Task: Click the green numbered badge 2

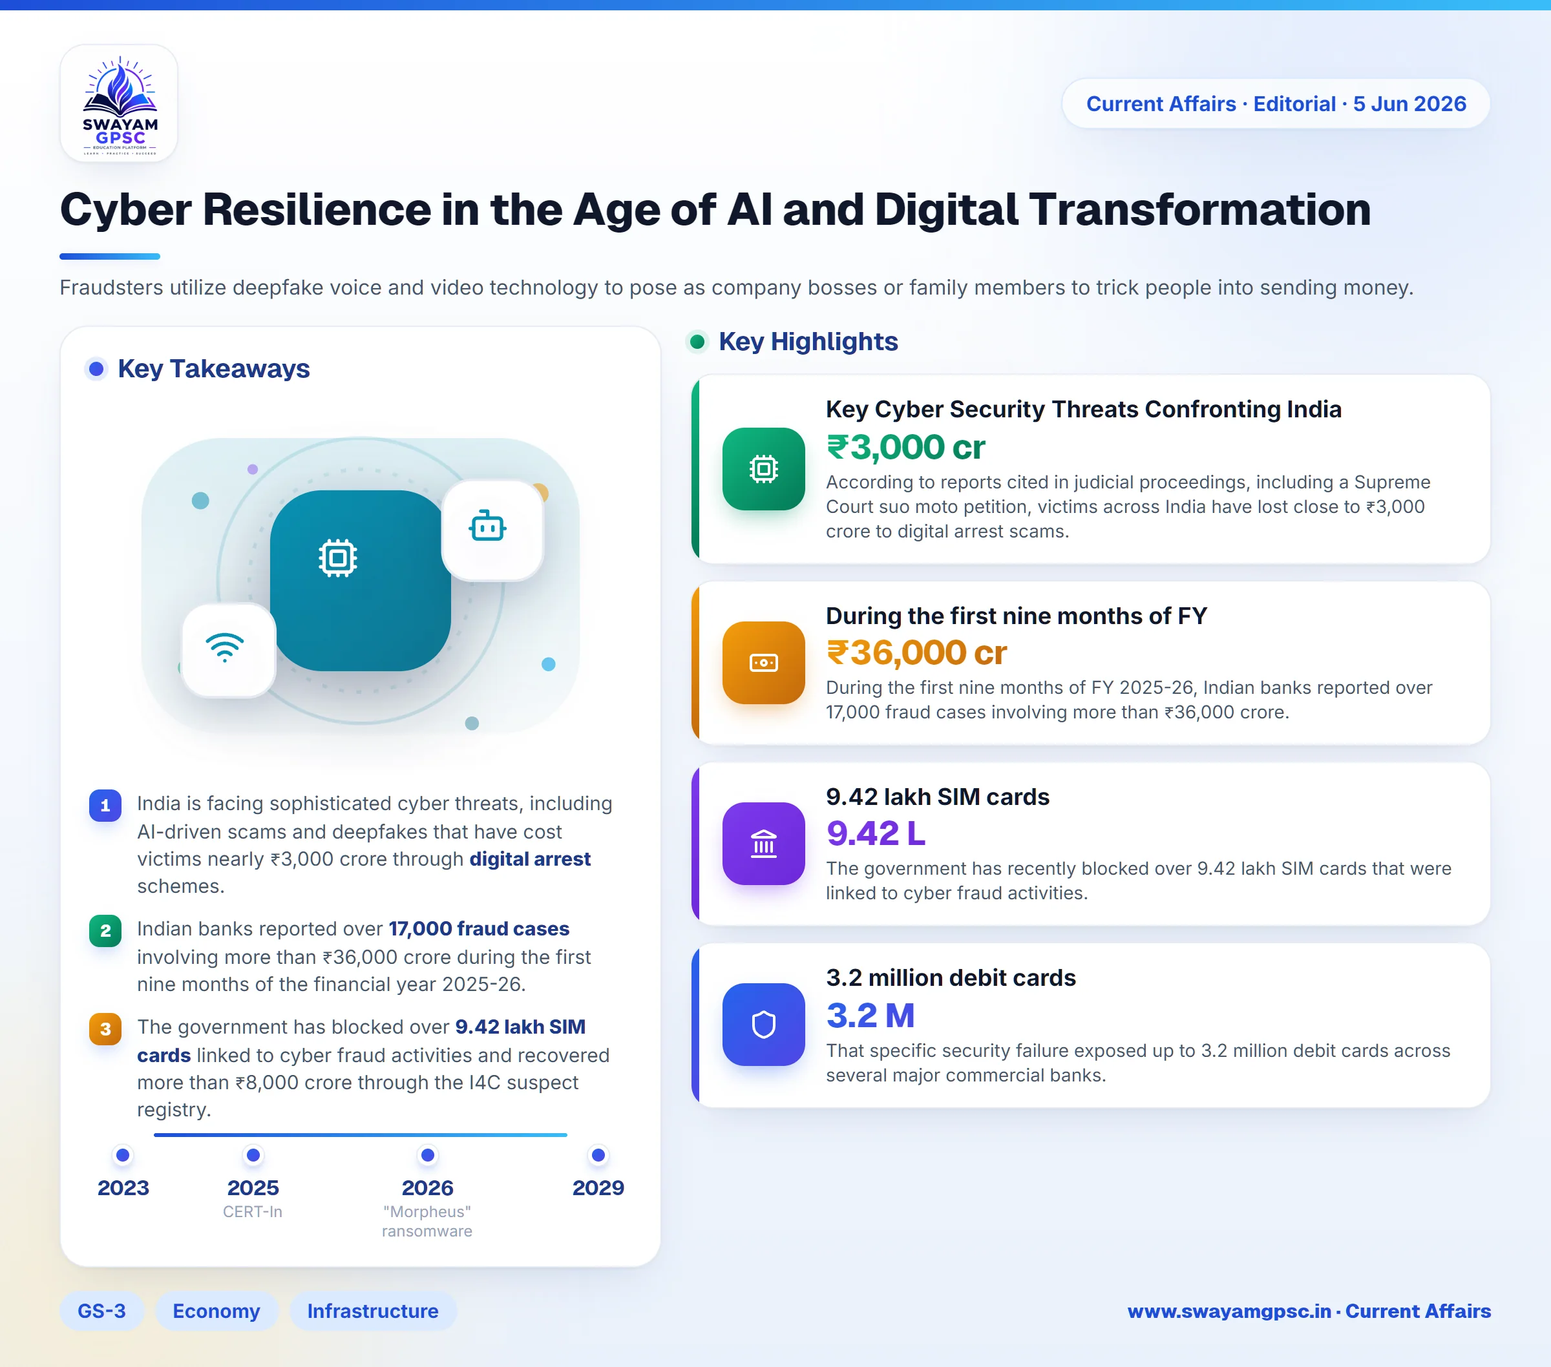Action: (x=105, y=931)
